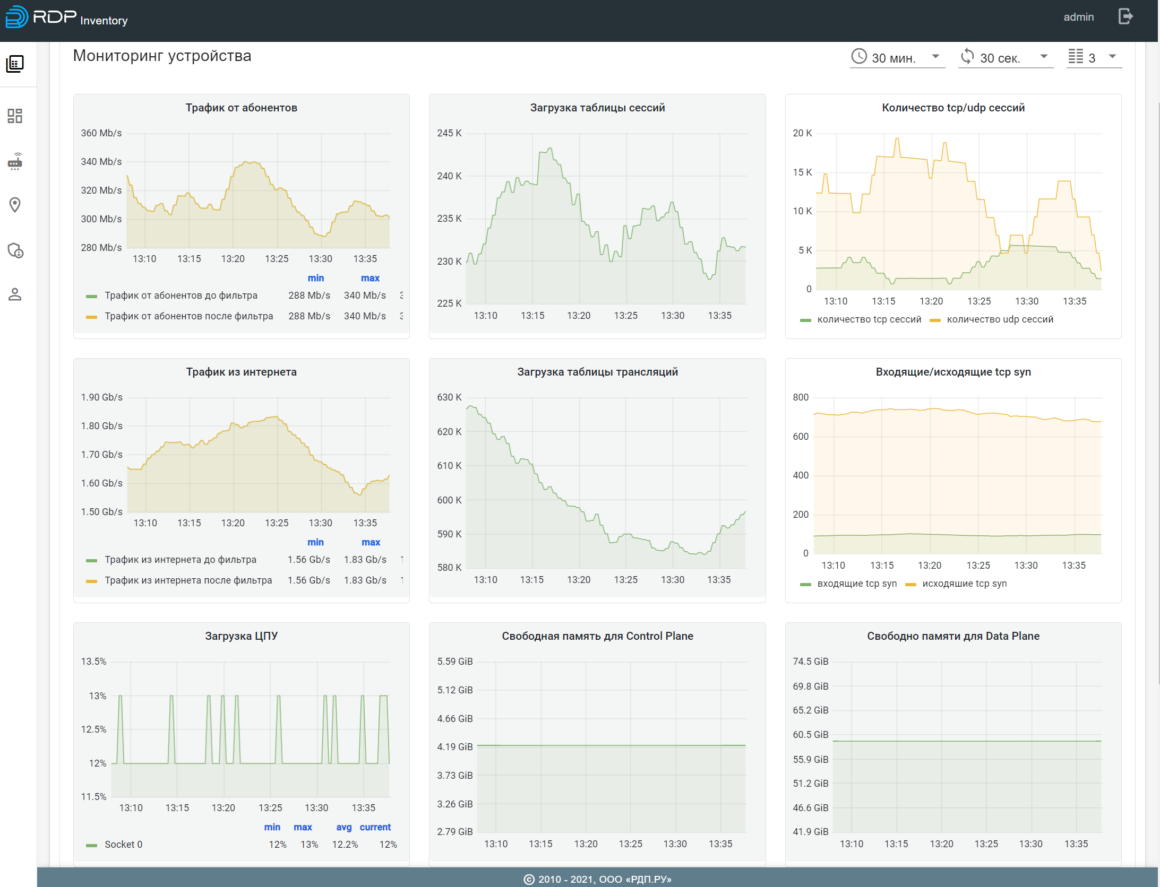Screen dimensions: 1160x887
Task: Open the users sidebar icon
Action: tap(15, 294)
